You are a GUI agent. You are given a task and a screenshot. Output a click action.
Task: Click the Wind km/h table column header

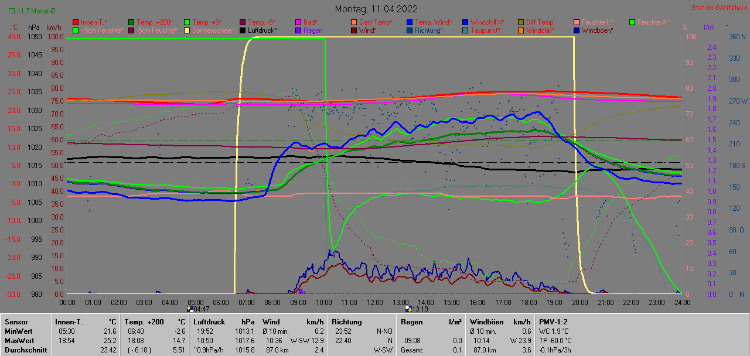(x=293, y=321)
